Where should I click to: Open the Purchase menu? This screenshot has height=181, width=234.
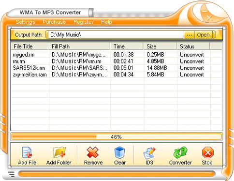pyautogui.click(x=54, y=22)
